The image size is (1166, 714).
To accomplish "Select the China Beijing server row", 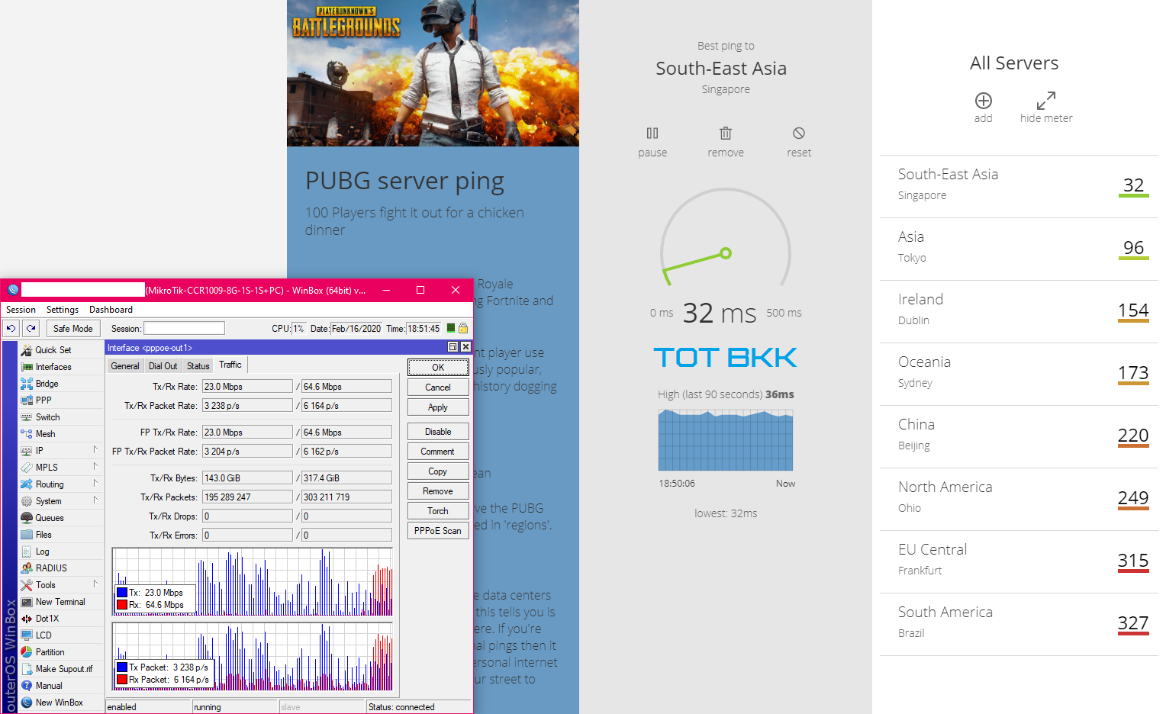I will point(1019,436).
